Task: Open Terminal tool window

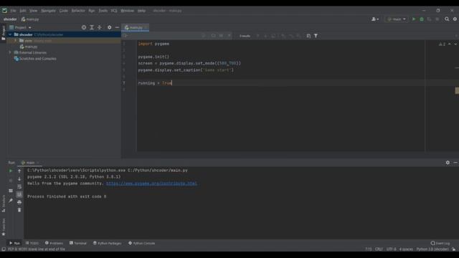Action: [78, 243]
